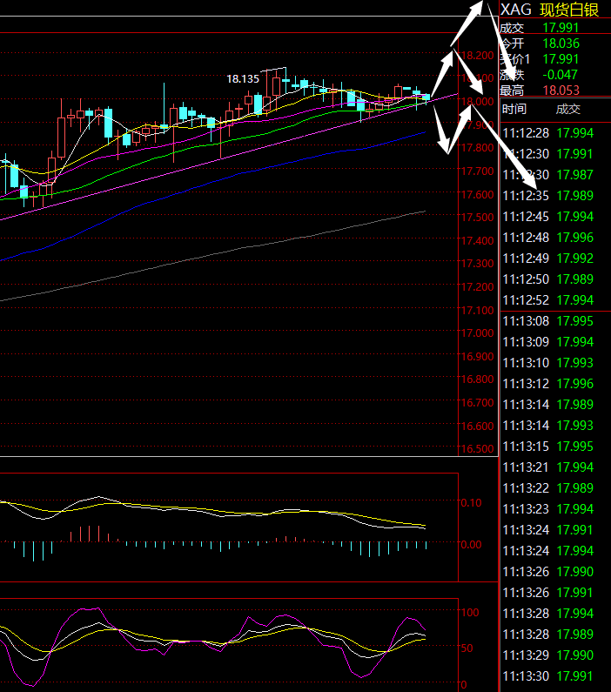Select the 11:13:29 tick at 17.990
Image resolution: width=611 pixels, height=692 pixels.
pyautogui.click(x=548, y=655)
